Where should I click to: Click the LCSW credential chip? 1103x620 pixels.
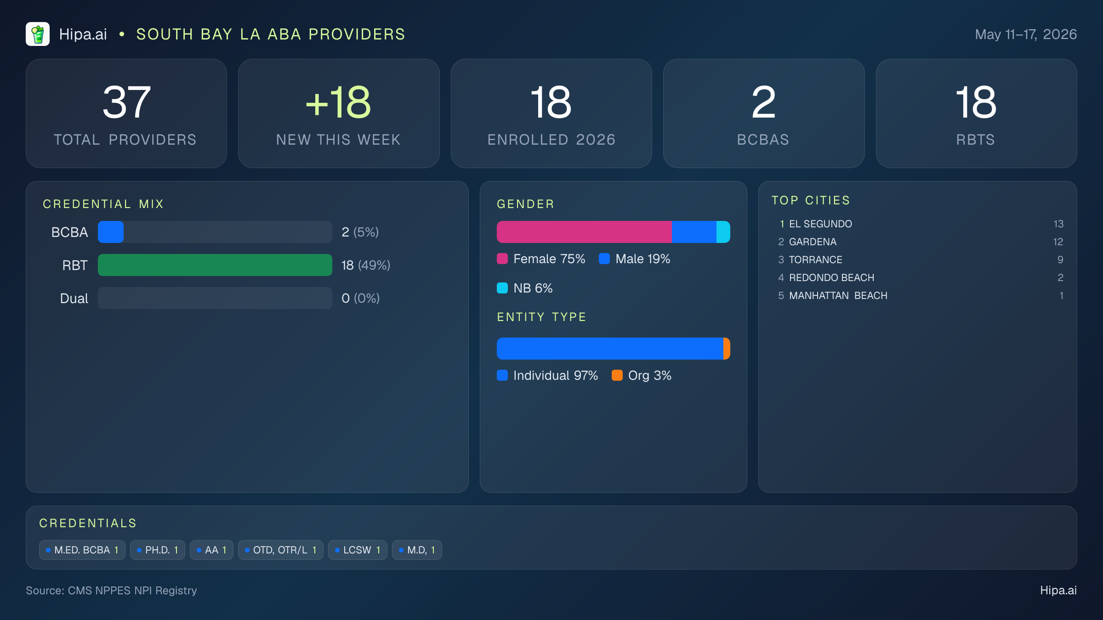click(x=358, y=550)
